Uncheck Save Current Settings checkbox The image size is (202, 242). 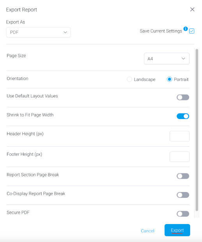(x=192, y=31)
